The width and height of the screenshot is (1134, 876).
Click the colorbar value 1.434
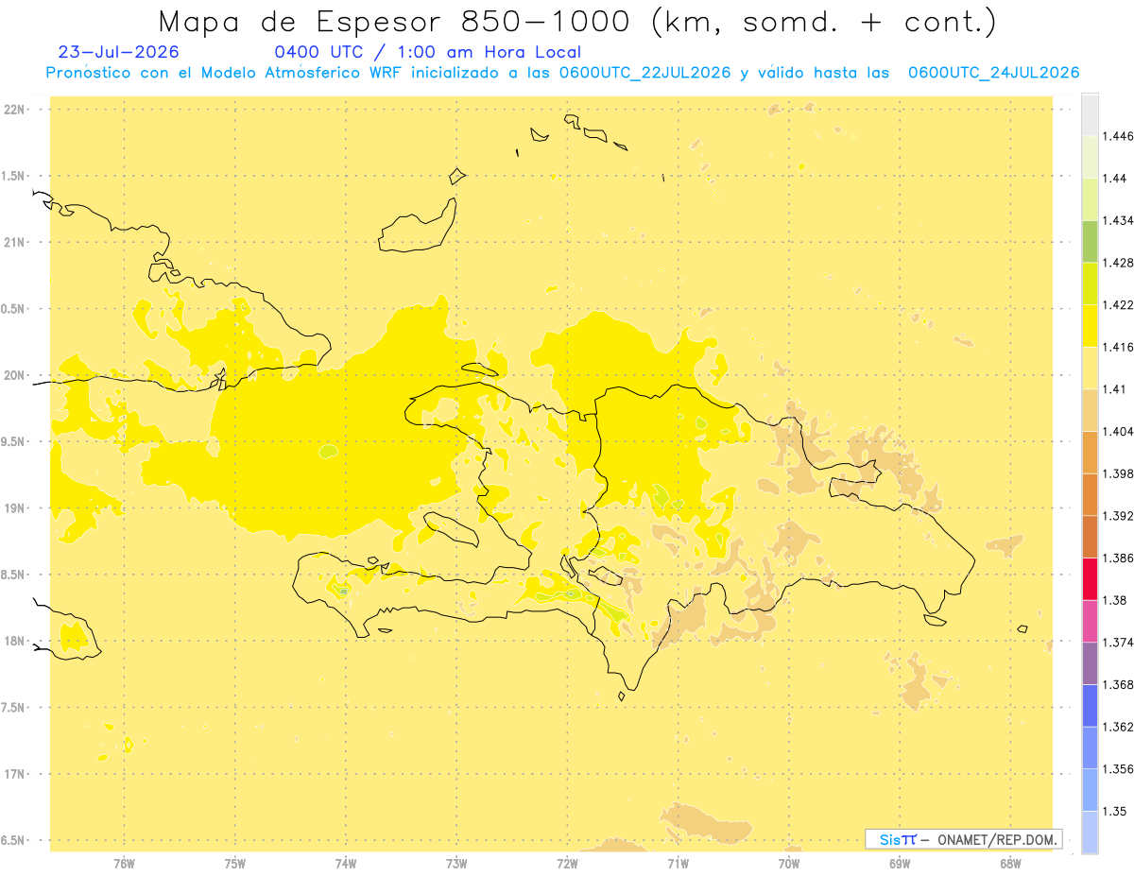[1118, 220]
